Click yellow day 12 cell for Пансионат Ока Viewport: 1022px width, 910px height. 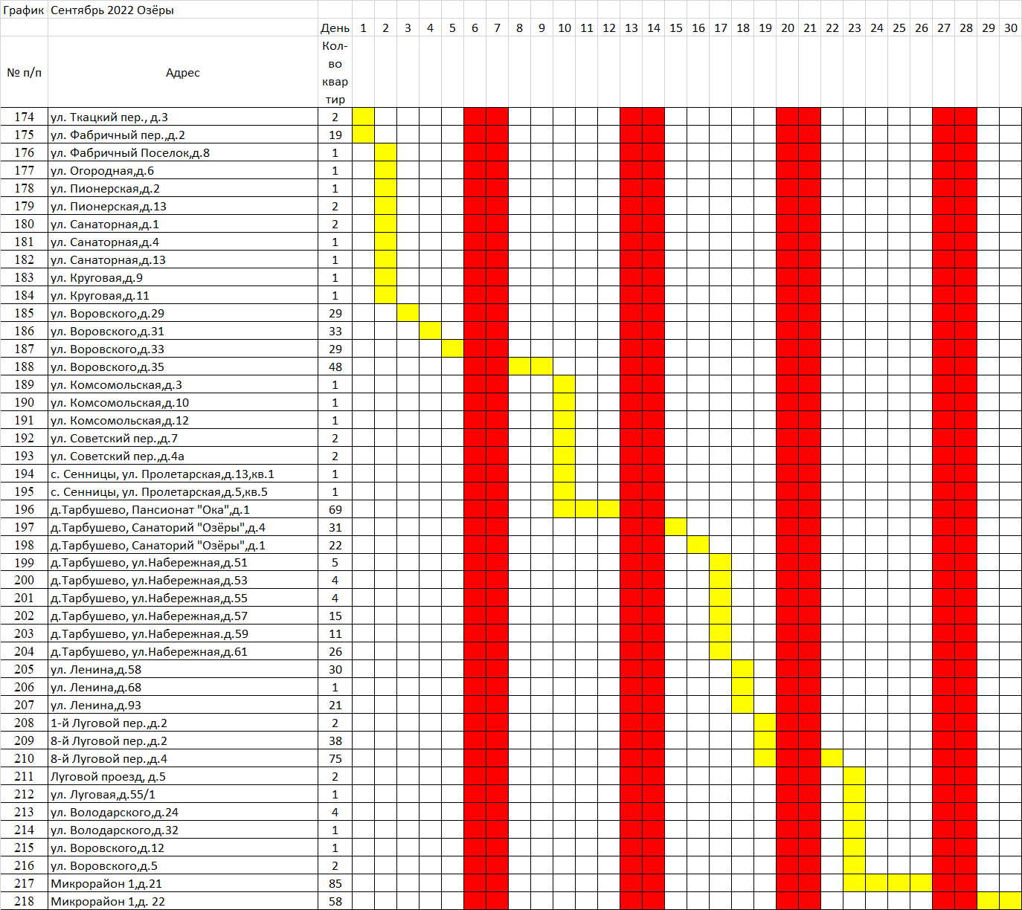608,509
